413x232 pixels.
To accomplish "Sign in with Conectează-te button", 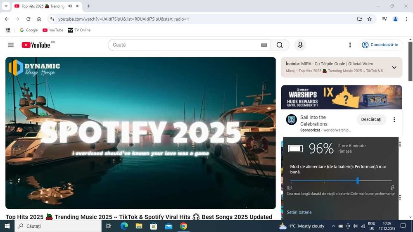I will tap(381, 45).
